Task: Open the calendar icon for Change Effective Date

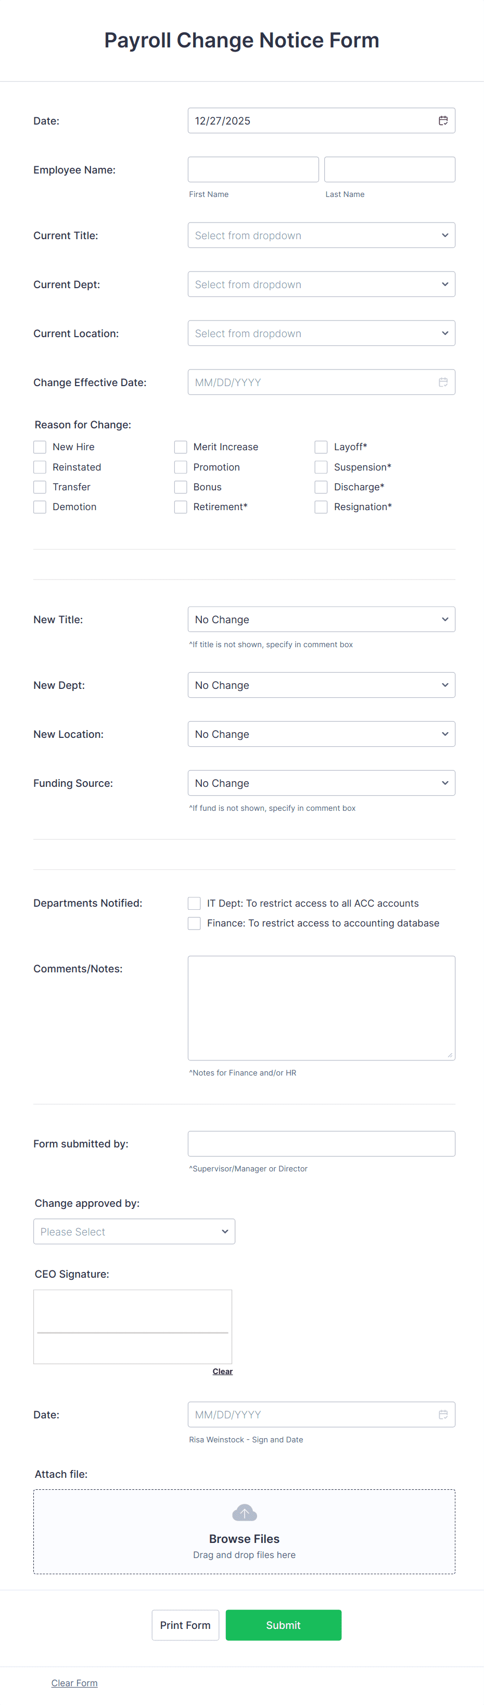Action: coord(443,382)
